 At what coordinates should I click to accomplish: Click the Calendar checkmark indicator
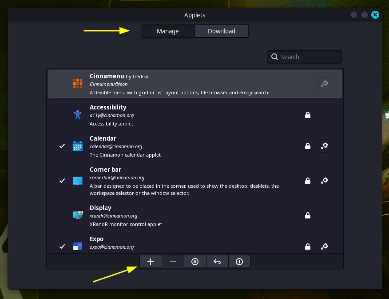(62, 146)
